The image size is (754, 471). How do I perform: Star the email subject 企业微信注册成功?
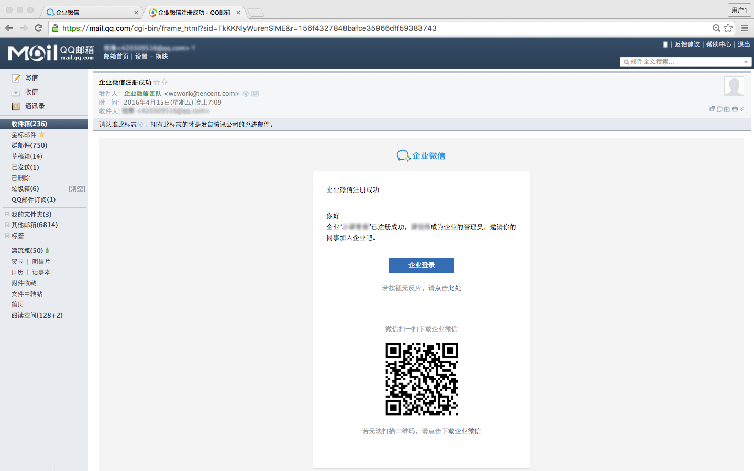pos(157,82)
